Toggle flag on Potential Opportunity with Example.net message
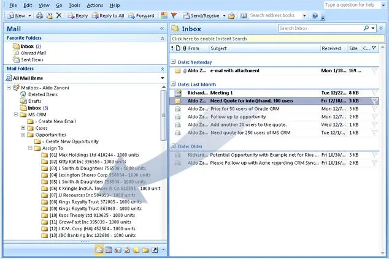 click(x=375, y=155)
